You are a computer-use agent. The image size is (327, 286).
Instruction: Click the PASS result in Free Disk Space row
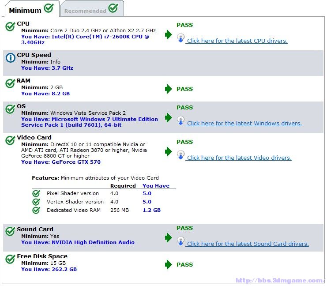click(185, 265)
